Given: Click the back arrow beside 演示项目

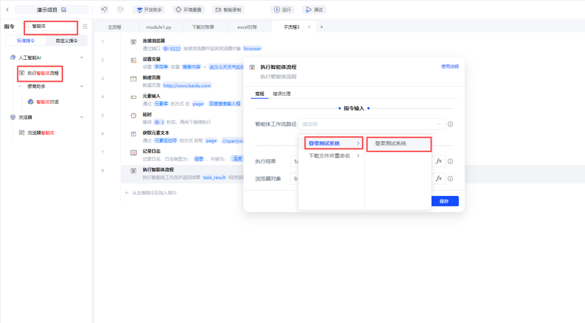Looking at the screenshot, I should click(x=7, y=10).
